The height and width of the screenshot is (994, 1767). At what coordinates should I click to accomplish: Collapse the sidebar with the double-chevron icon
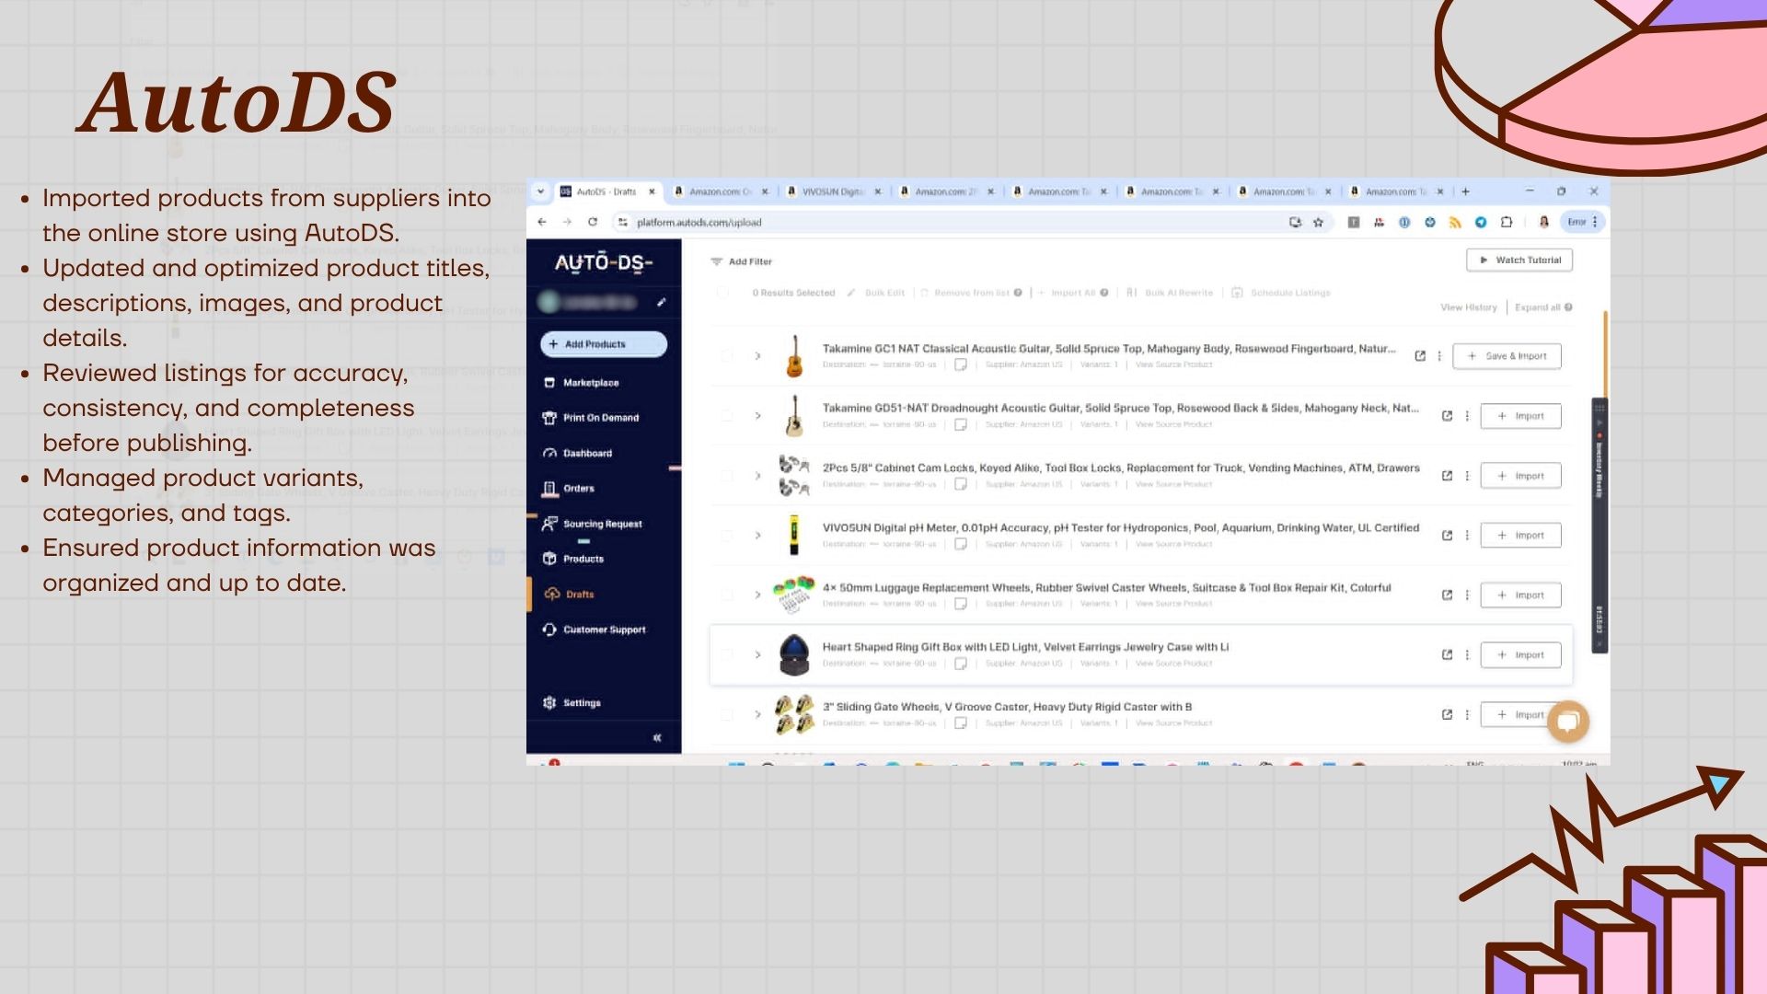[x=657, y=738]
